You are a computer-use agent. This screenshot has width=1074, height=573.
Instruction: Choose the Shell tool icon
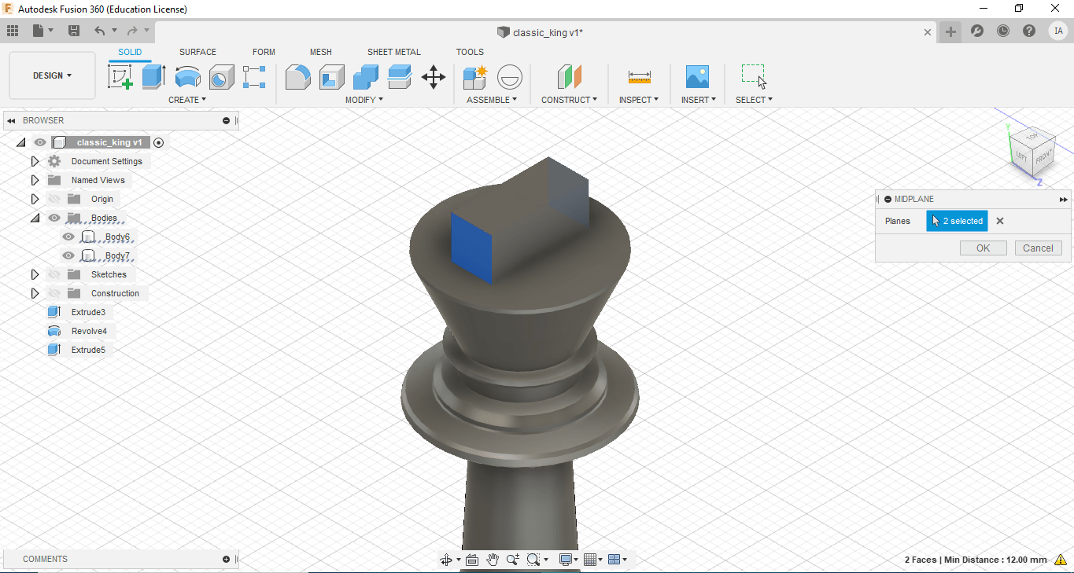(x=332, y=77)
